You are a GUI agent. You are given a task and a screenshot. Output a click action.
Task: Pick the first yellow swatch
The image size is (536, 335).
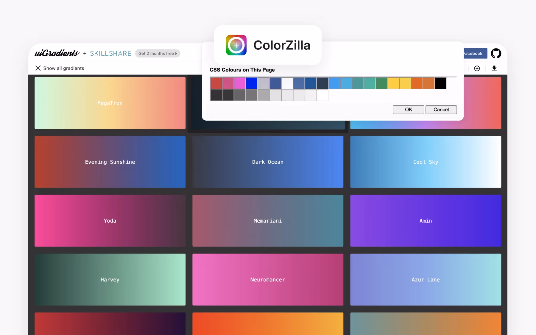(x=393, y=83)
